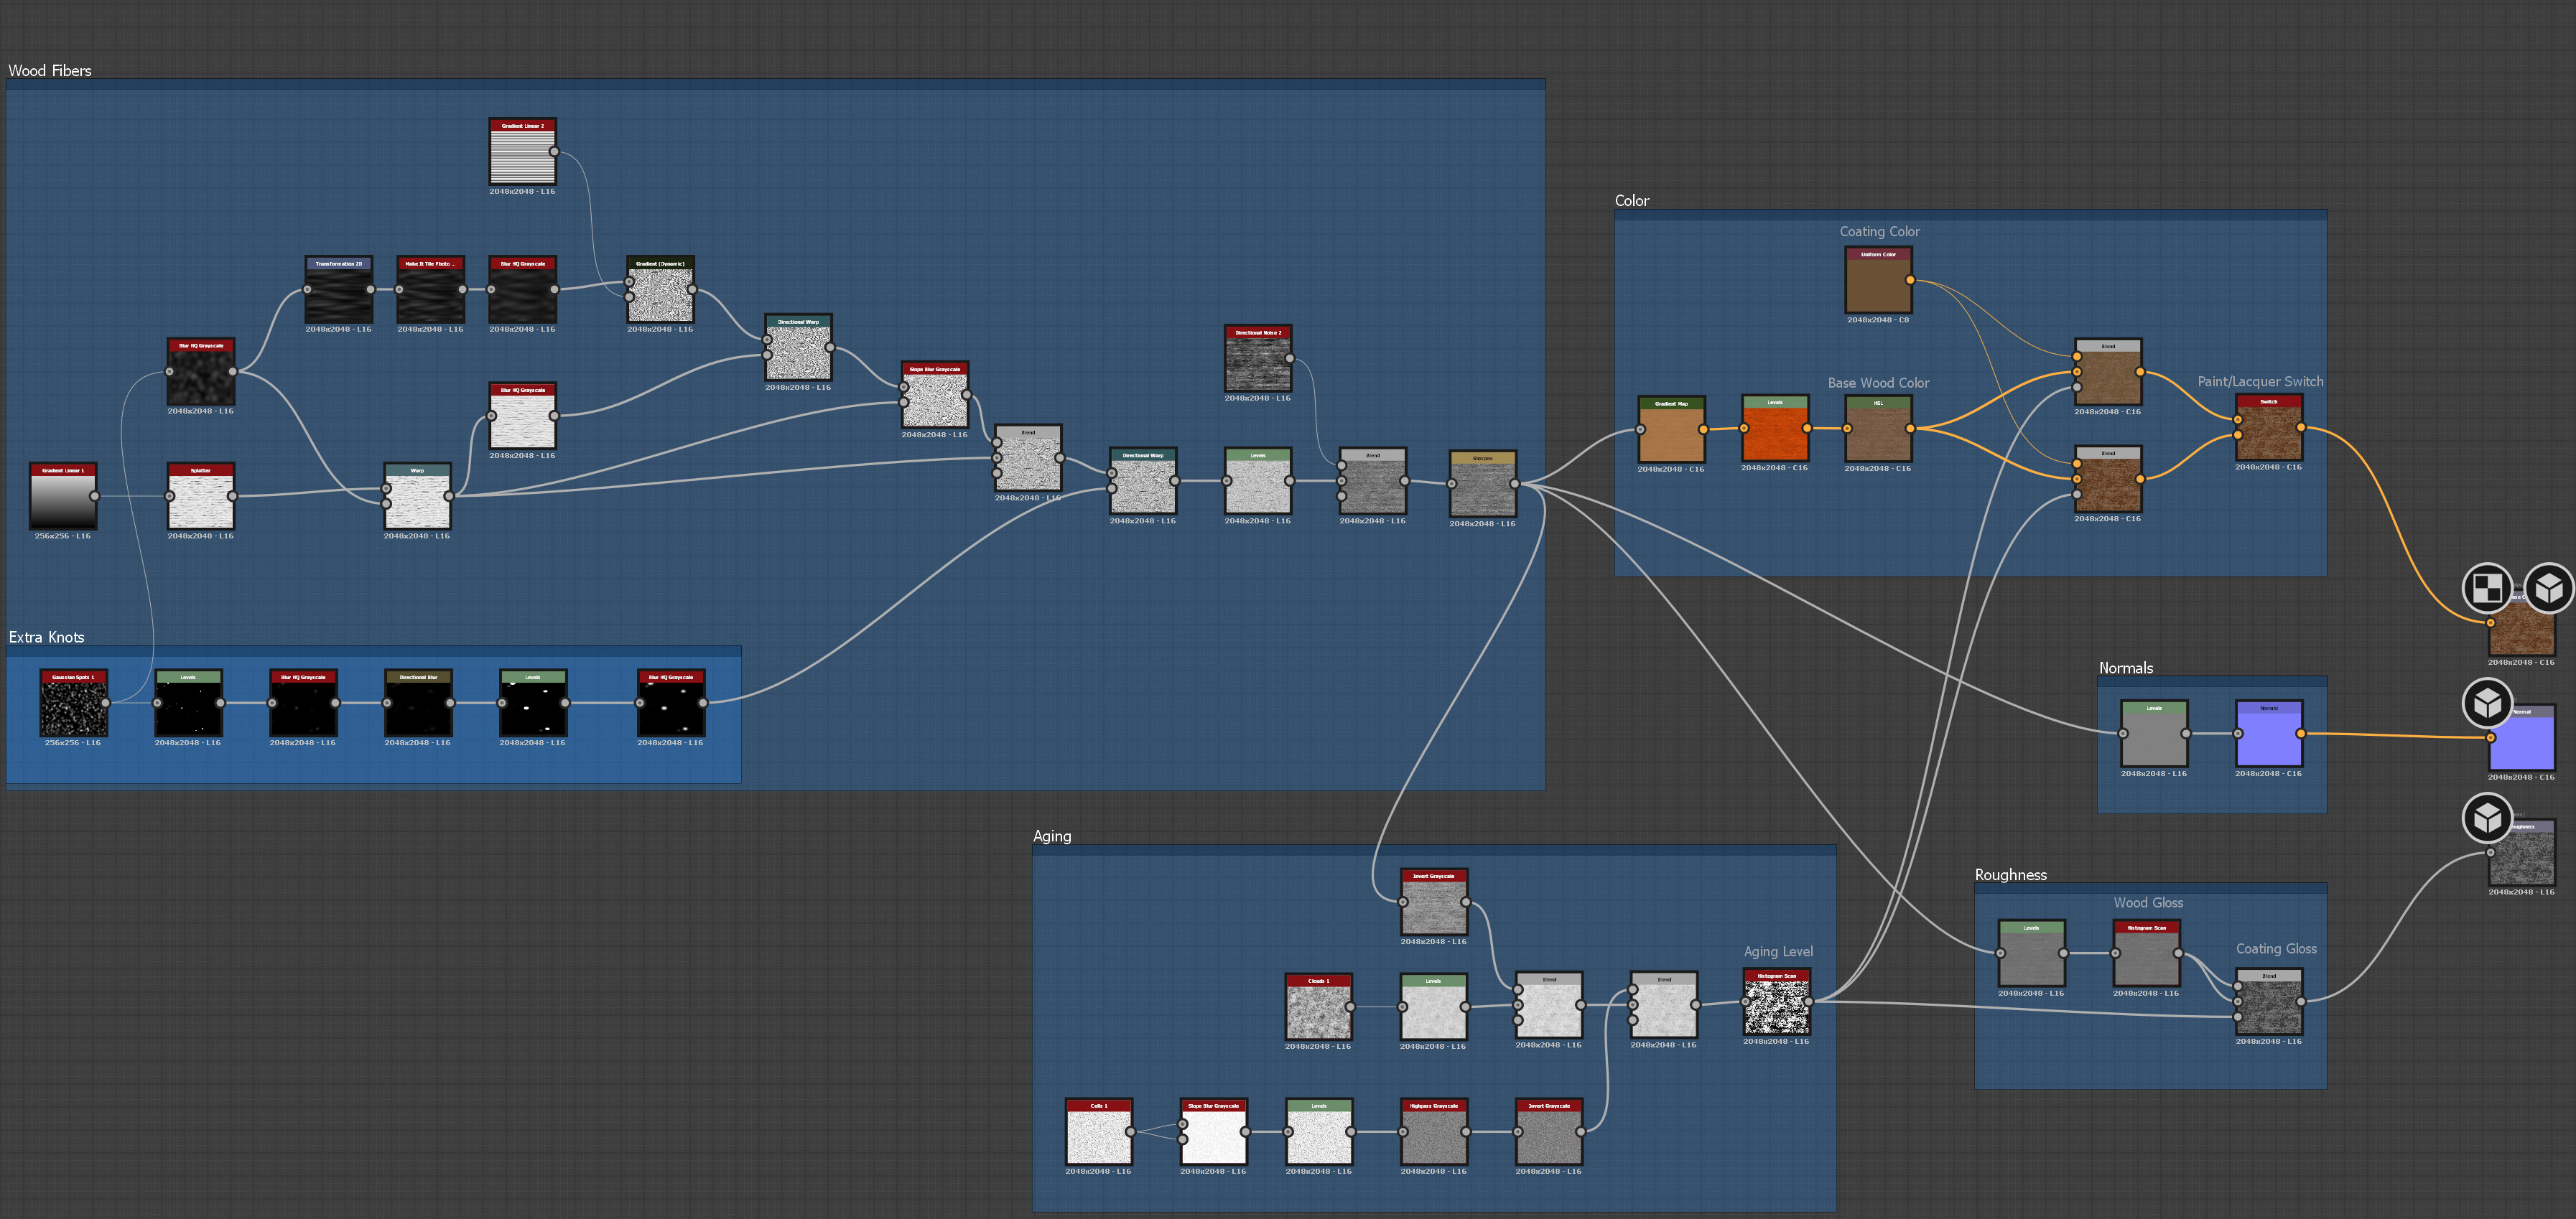Viewport: 2576px width, 1219px height.
Task: Select the Roughness output node
Action: coord(2521,853)
